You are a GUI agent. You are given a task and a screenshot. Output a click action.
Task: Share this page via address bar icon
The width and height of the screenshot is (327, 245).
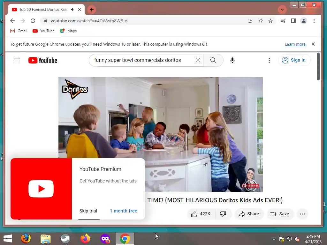coord(260,21)
